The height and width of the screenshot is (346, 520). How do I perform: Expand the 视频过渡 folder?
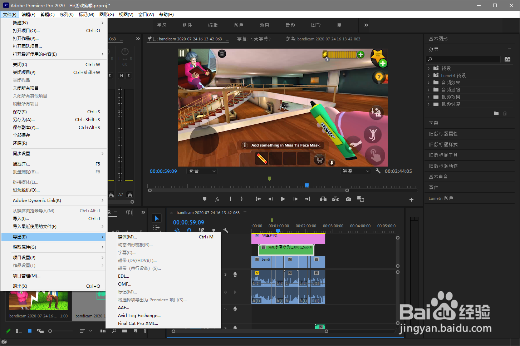(x=428, y=104)
